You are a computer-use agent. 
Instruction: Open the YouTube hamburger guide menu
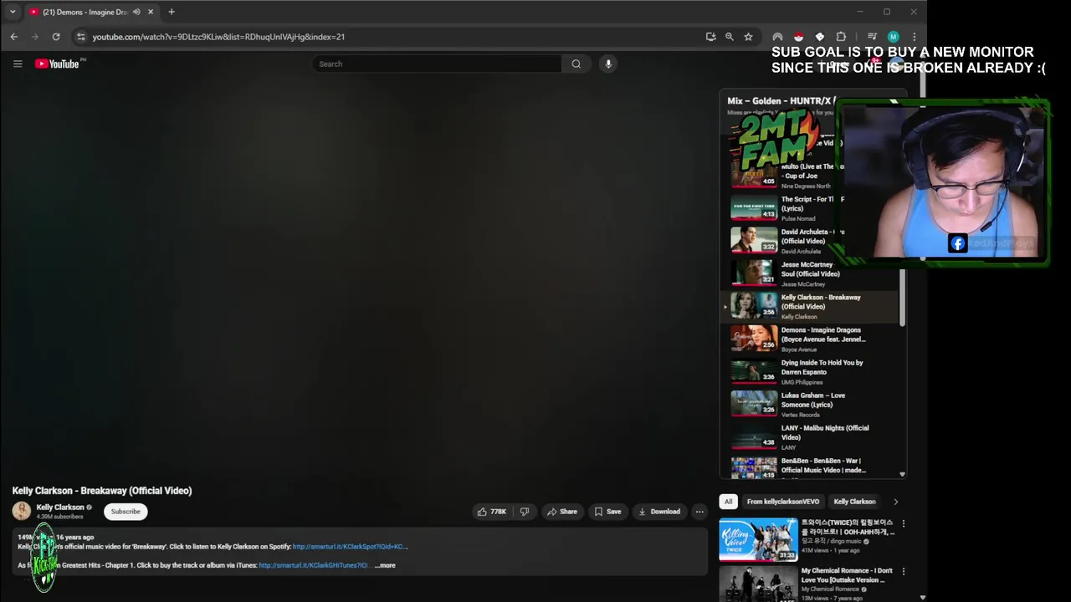click(x=18, y=64)
